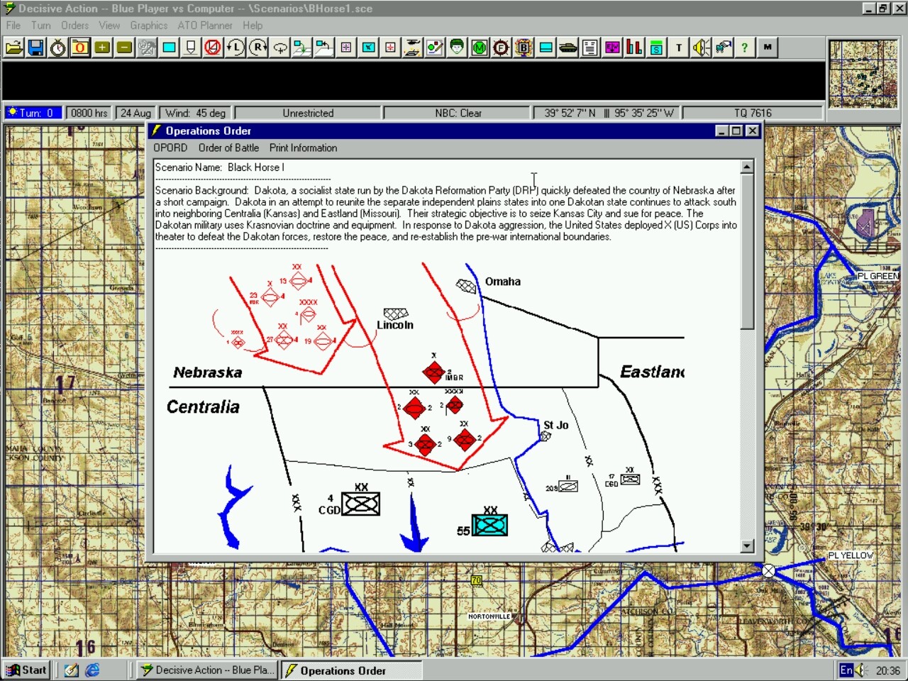Image resolution: width=908 pixels, height=681 pixels.
Task: Click the 24 Aug date field
Action: click(135, 113)
